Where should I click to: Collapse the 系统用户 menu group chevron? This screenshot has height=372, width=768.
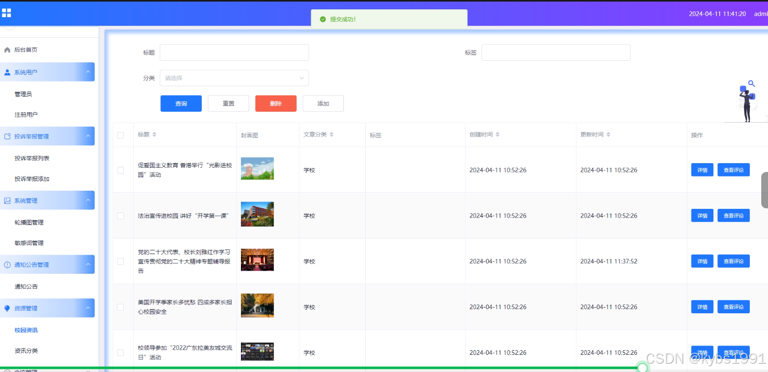[x=87, y=72]
